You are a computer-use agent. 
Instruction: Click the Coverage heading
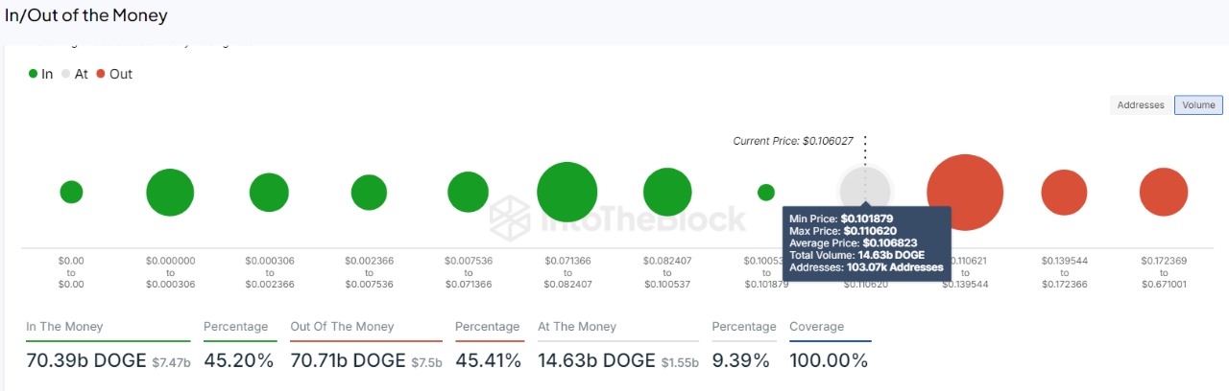816,327
